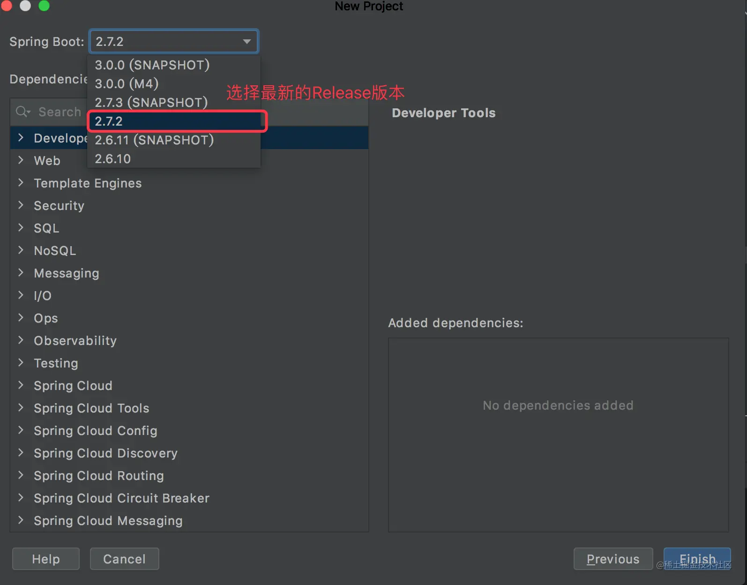Screen dimensions: 747x585
Task: Open the Spring Boot version dropdown arrow
Action: 247,42
